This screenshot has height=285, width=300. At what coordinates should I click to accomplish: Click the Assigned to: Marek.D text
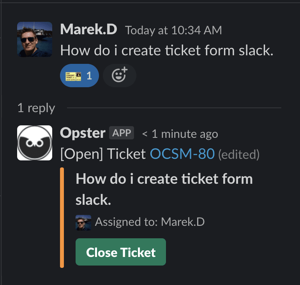pyautogui.click(x=150, y=222)
